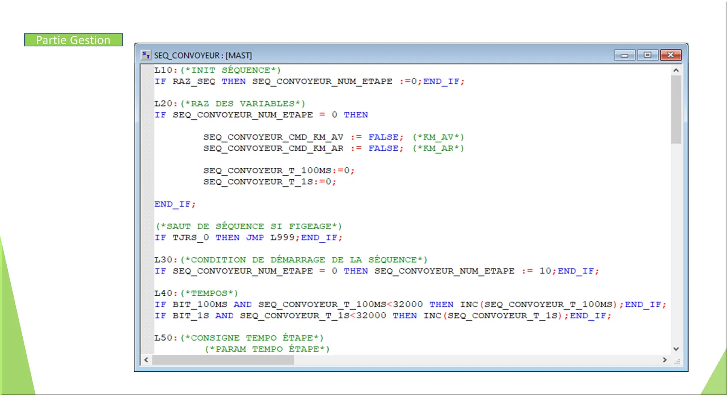
Task: Click INC(SEQ_CONVOYEUR_T_100MS) call
Action: click(x=538, y=304)
